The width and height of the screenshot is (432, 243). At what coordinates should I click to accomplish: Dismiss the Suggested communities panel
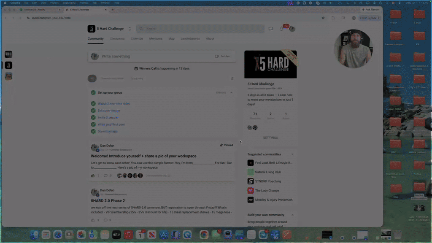[292, 154]
